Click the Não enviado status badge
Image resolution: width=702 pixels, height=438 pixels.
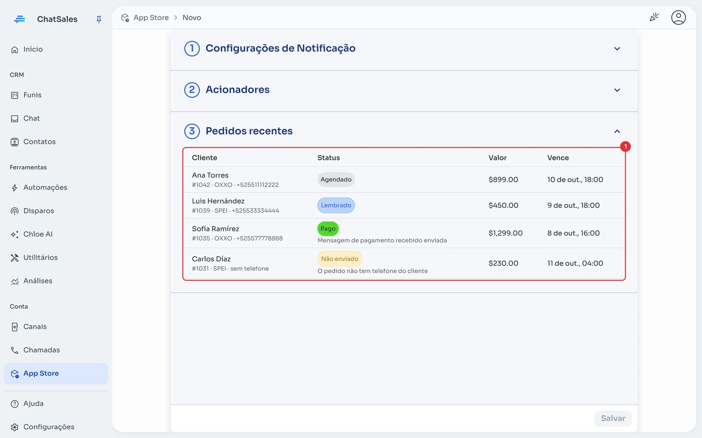tap(340, 259)
